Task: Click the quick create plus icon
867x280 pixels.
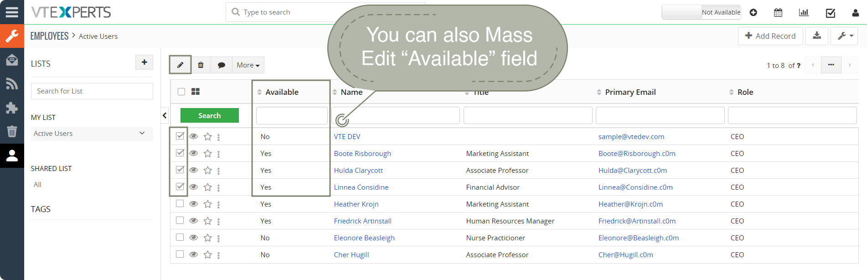Action: coord(753,12)
